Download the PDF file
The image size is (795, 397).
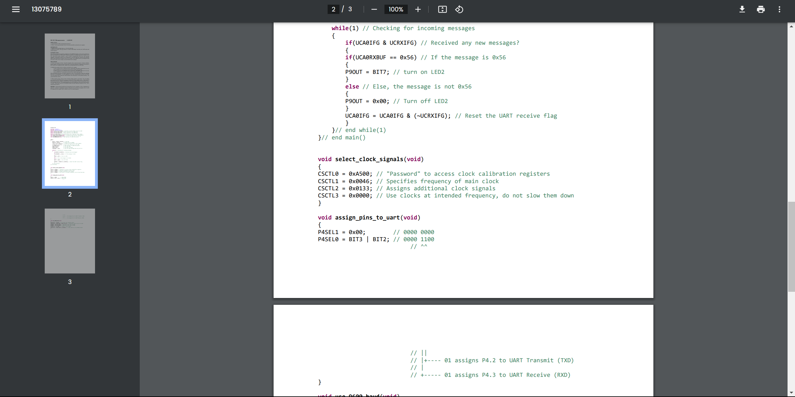(742, 9)
